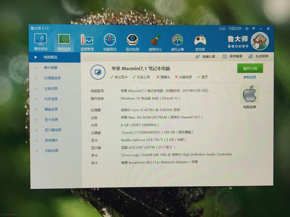290x217 pixels.
Task: Click the download icon in title bar
Action: coord(247,29)
